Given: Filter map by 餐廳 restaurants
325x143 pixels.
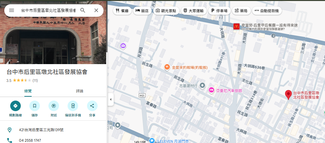Looking at the screenshot, I should (122, 11).
